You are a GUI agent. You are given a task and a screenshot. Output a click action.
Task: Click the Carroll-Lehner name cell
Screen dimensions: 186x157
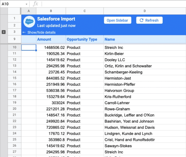[x=145, y=103]
